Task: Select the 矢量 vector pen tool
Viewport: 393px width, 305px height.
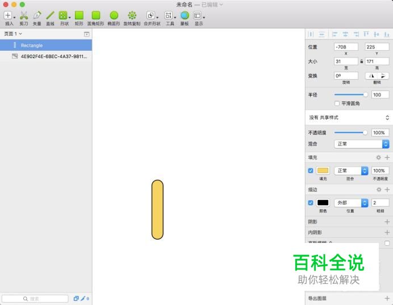Action: pyautogui.click(x=37, y=18)
